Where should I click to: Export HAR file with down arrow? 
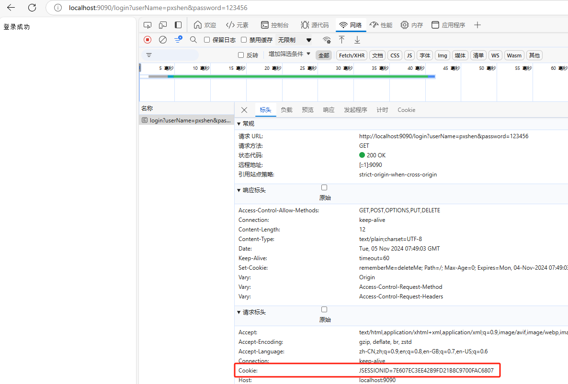coord(357,40)
